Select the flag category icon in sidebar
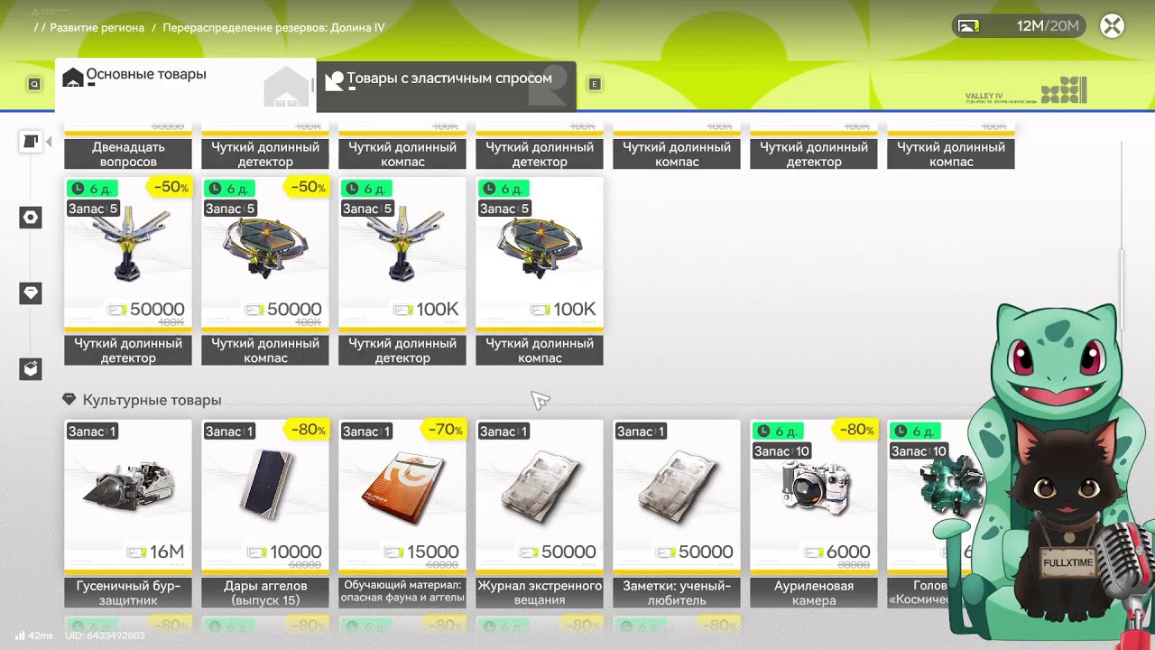 coord(31,142)
